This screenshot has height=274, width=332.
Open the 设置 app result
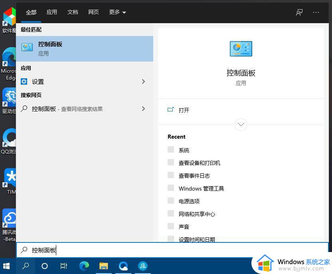[85, 81]
